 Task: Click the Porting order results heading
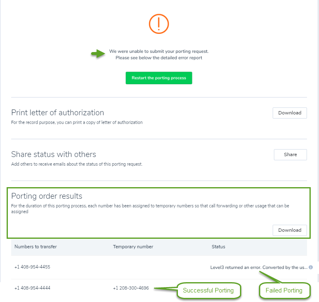click(47, 196)
